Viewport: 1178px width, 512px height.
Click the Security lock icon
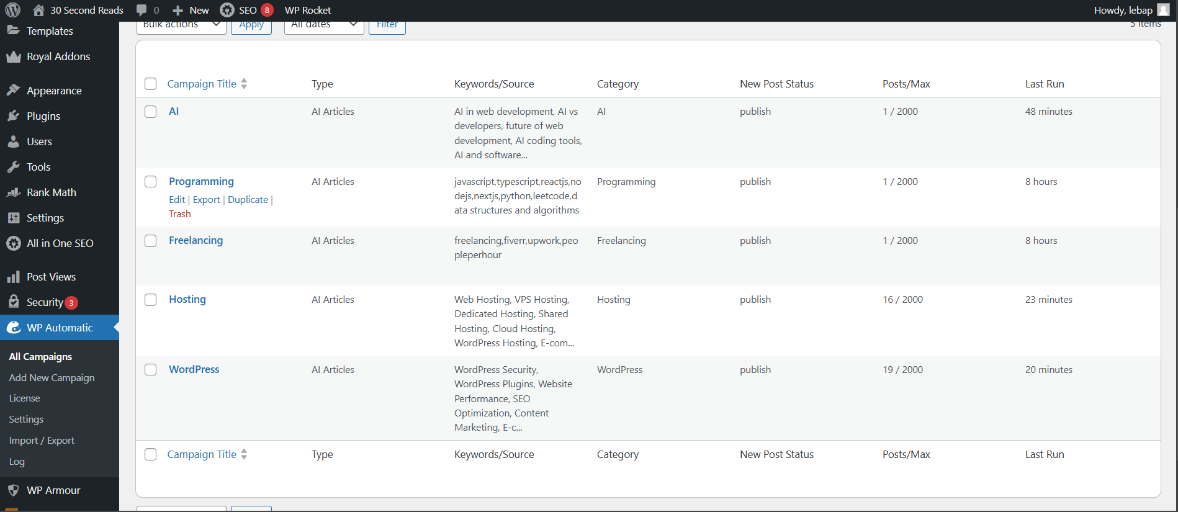click(14, 302)
